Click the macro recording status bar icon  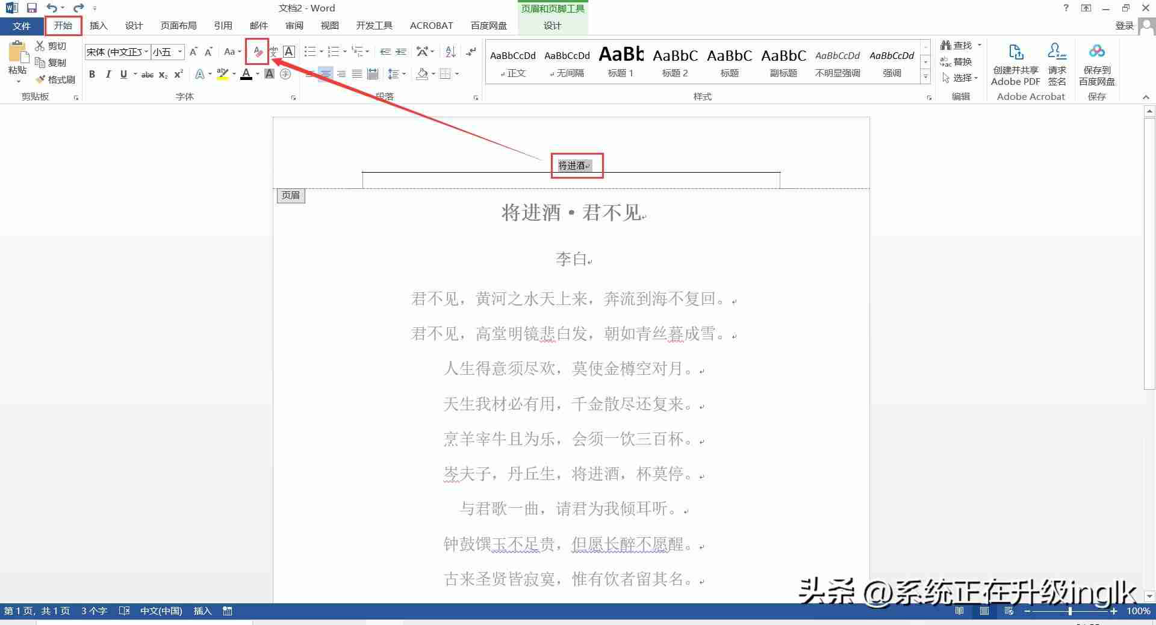pyautogui.click(x=228, y=611)
